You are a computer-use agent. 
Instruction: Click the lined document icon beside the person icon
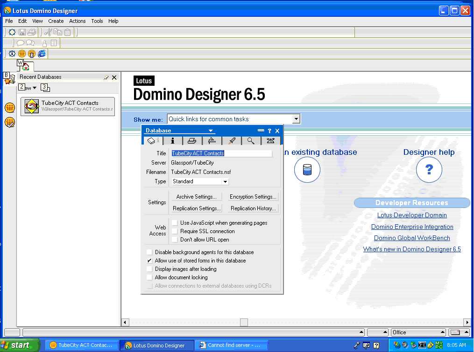pyautogui.click(x=54, y=43)
